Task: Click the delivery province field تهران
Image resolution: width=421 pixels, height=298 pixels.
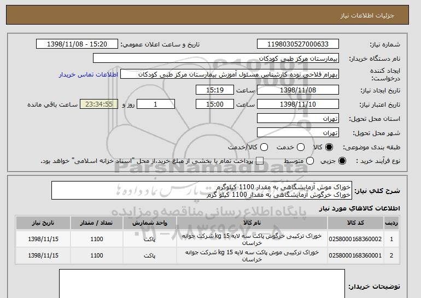Action: coord(298,119)
